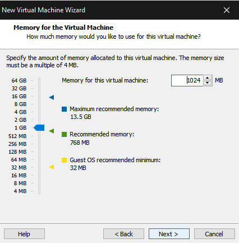Set slider to the 16 GB mark

[39, 96]
